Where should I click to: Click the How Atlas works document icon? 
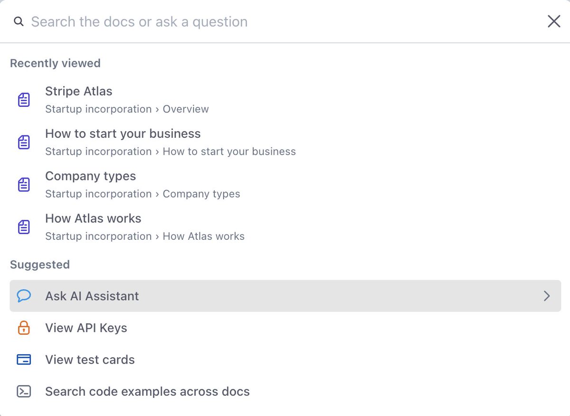(24, 227)
